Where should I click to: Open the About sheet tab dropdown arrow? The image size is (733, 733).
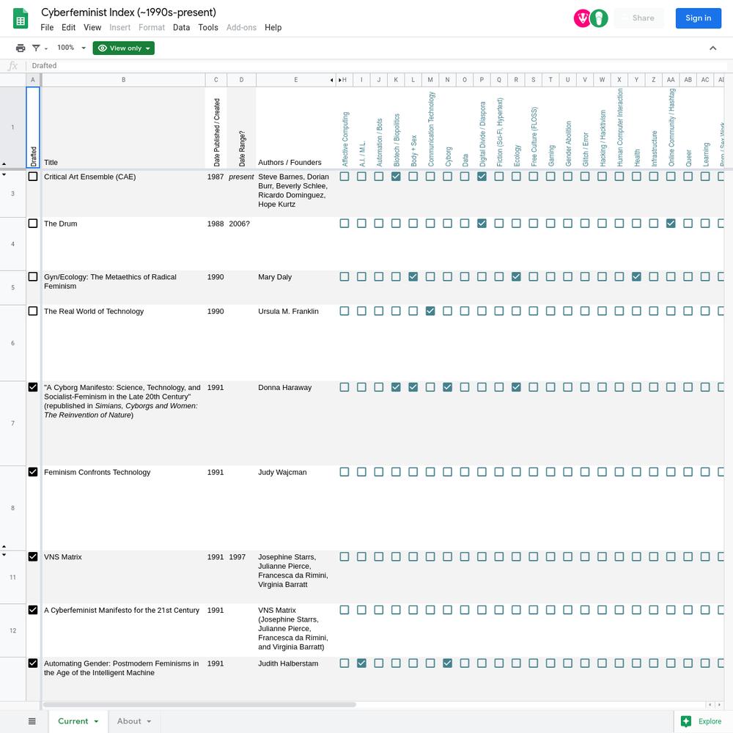(149, 721)
